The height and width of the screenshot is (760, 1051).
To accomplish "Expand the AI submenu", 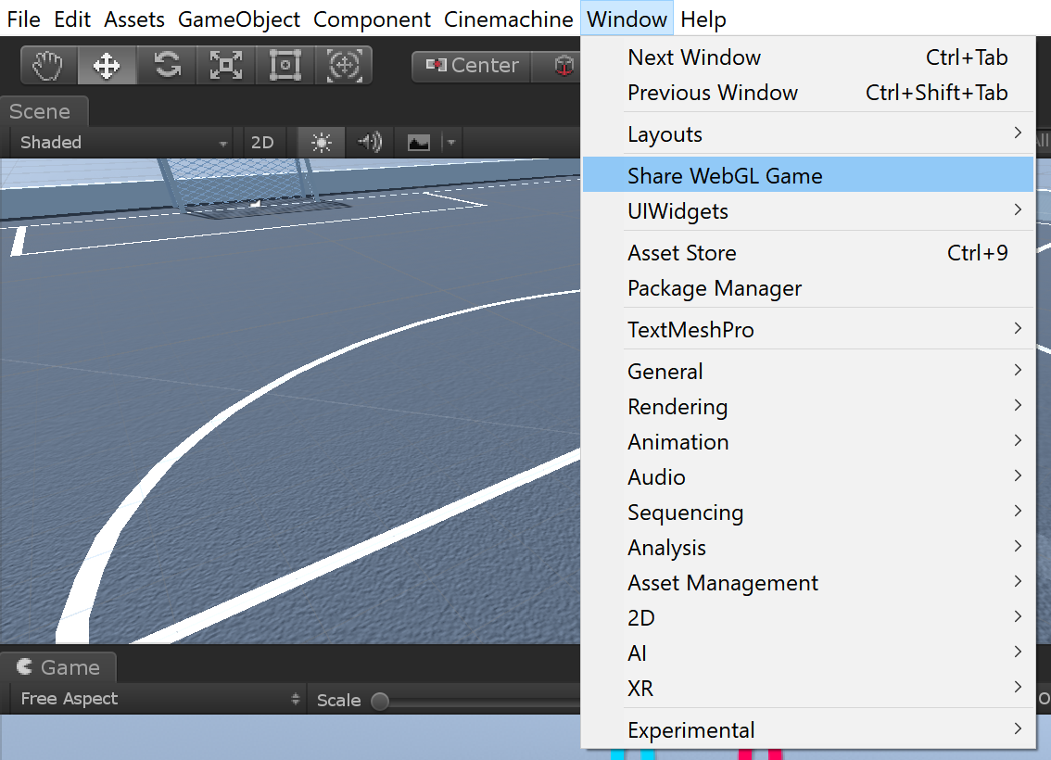I will click(x=808, y=652).
